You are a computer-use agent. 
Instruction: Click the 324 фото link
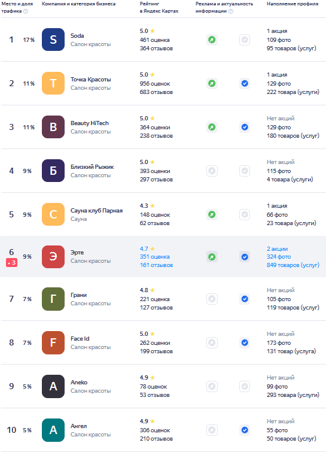279,257
